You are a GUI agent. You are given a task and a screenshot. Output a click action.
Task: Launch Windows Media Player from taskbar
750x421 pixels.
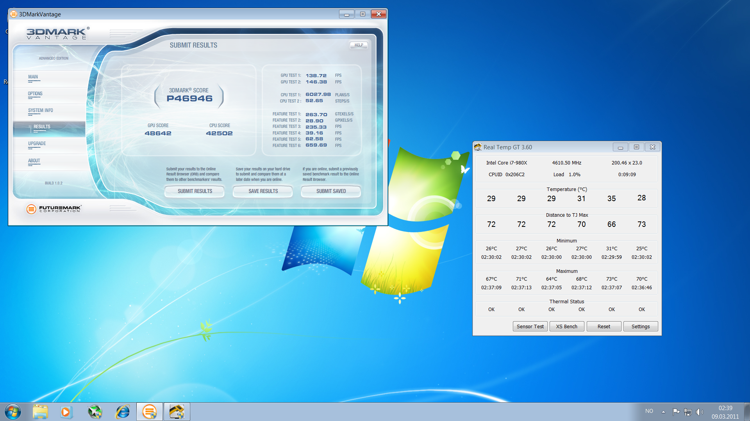66,412
